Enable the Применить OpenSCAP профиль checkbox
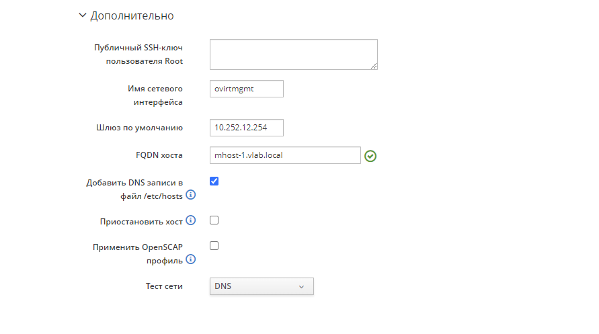This screenshot has height=334, width=599. tap(214, 246)
